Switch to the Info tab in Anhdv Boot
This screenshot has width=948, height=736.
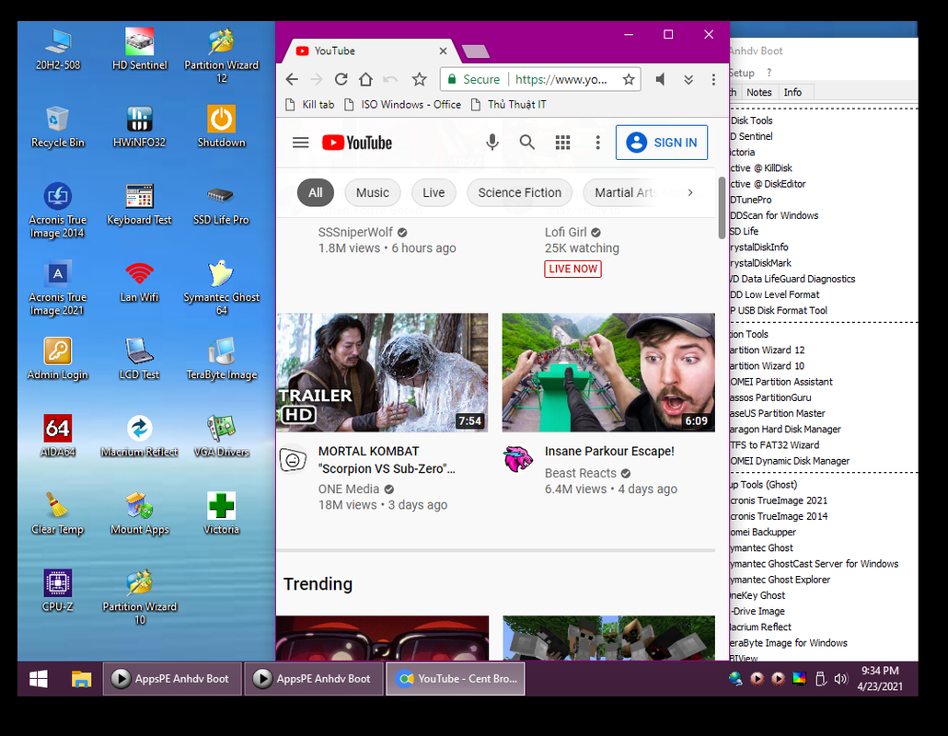pyautogui.click(x=792, y=92)
